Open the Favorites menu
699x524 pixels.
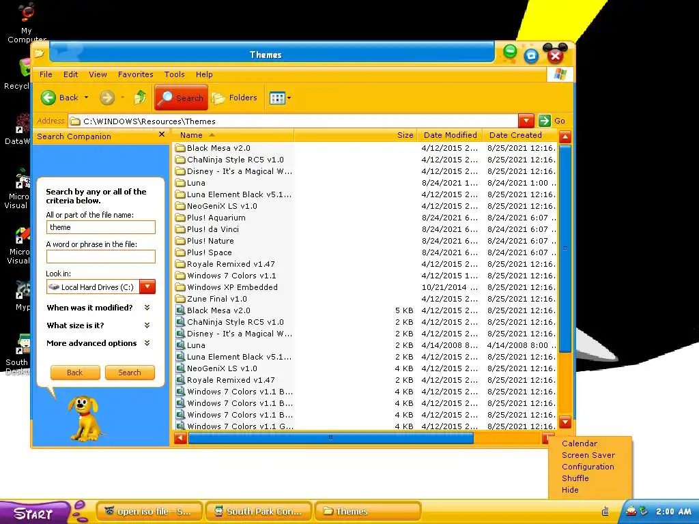(x=136, y=74)
